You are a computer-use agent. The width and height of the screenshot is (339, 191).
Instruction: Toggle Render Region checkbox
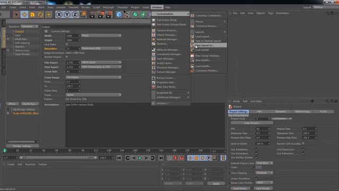pos(67,57)
